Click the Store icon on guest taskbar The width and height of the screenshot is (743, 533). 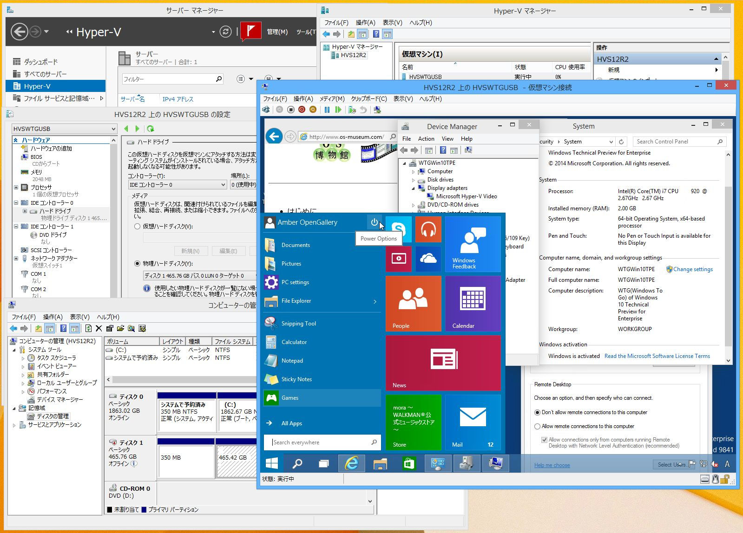coord(409,463)
